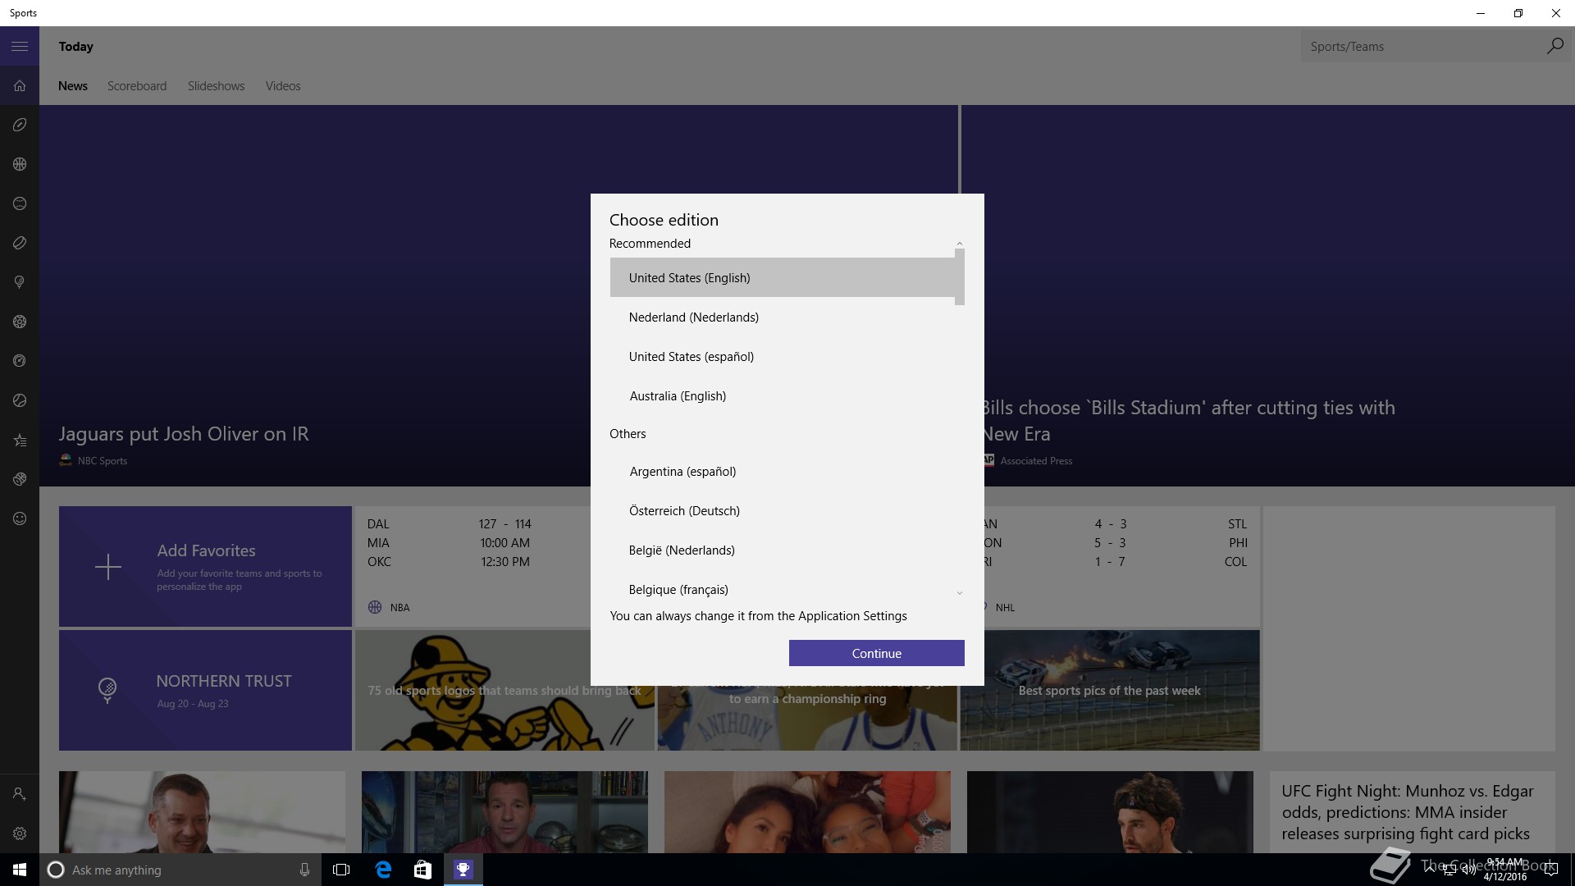Click the edition list scrollbar thumb
The height and width of the screenshot is (886, 1575).
tap(960, 277)
